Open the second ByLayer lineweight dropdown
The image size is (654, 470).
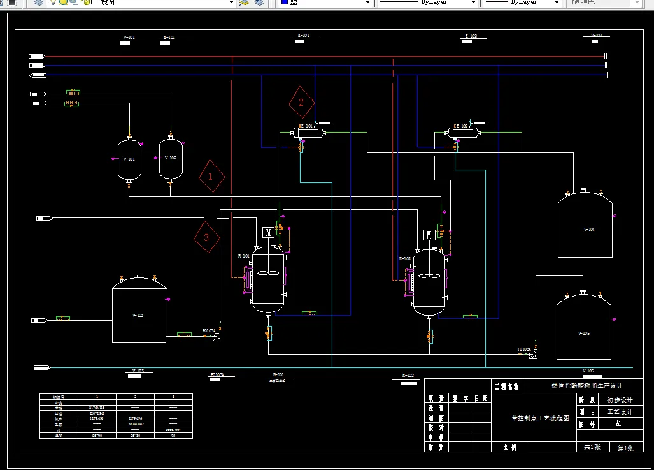[557, 2]
